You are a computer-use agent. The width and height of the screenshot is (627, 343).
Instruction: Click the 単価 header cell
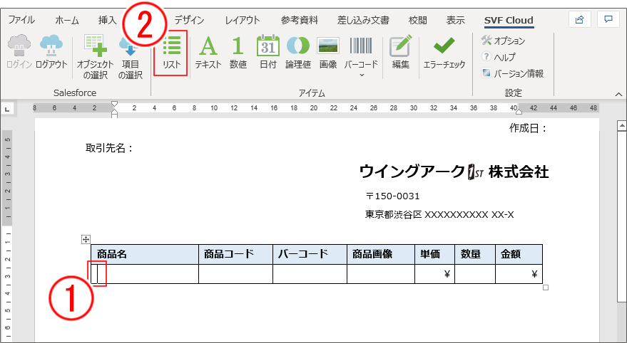[434, 254]
